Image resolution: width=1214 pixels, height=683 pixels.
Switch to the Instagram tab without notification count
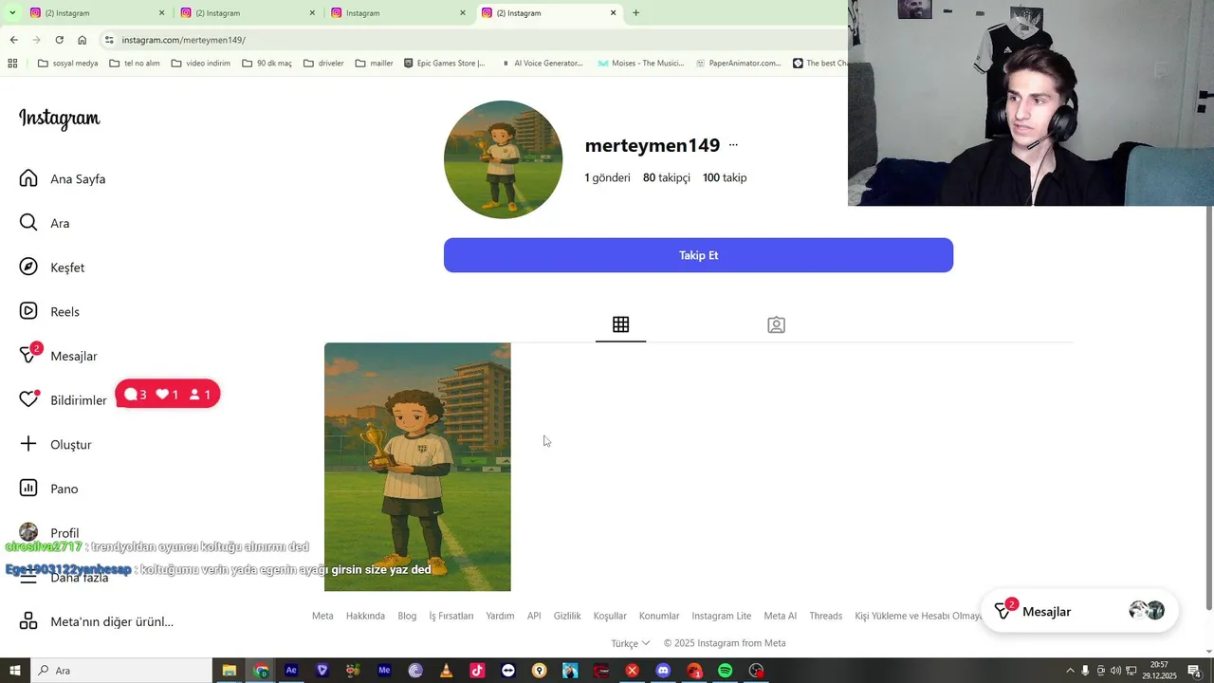398,13
